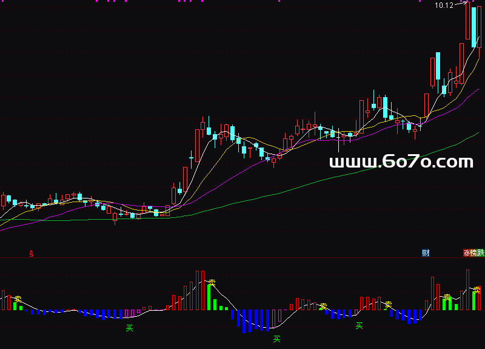
Task: Click the 榜 ranking icon
Action: tap(473, 253)
